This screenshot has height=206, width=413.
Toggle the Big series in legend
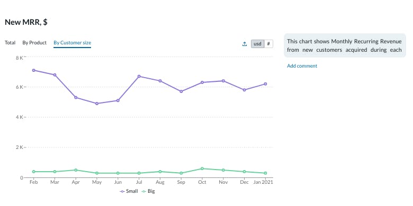point(148,191)
